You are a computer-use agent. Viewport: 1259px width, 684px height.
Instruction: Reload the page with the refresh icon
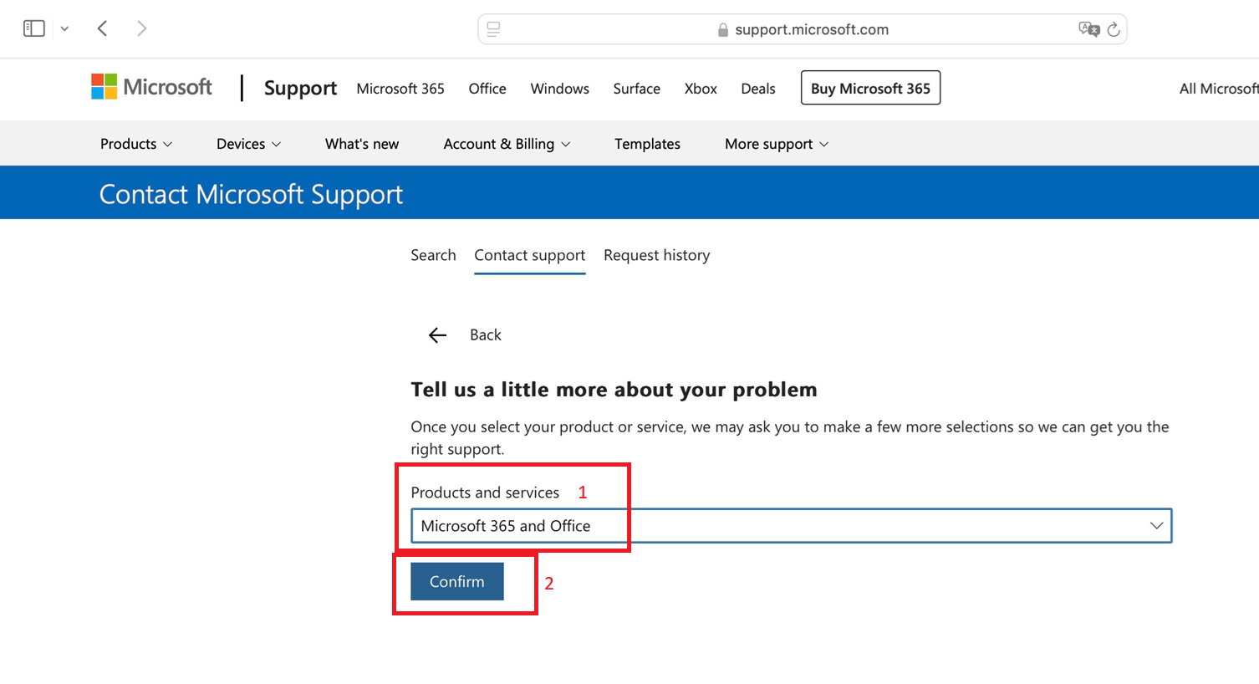point(1114,29)
